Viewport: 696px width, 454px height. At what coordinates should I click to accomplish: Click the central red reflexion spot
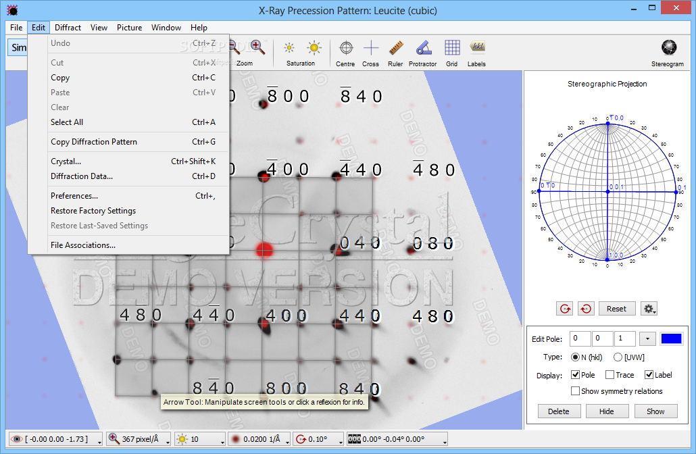coord(265,249)
